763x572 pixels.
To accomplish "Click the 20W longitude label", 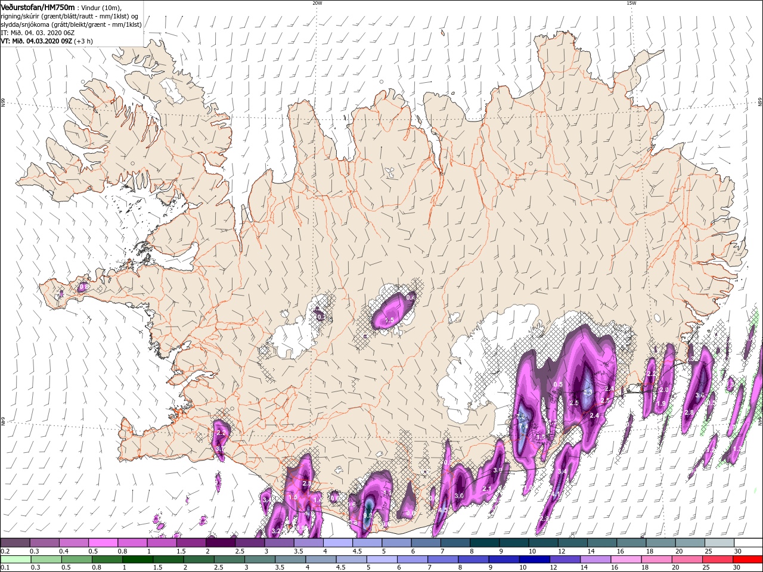I will pos(317,3).
